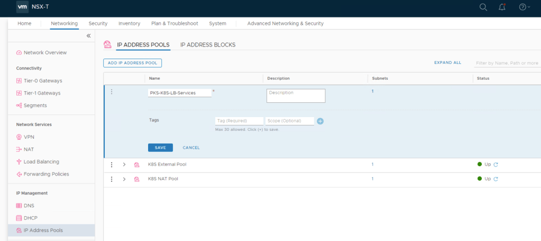Open the search magnifier icon
This screenshot has height=241, width=541.
point(483,7)
